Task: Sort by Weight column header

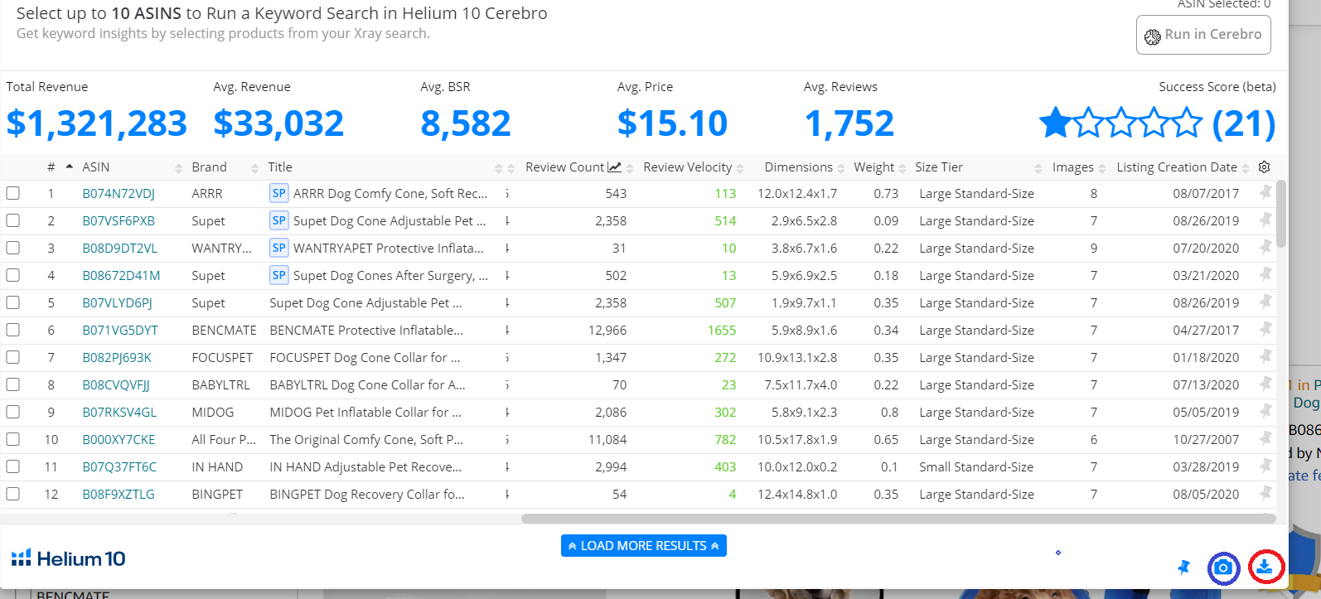Action: point(874,167)
